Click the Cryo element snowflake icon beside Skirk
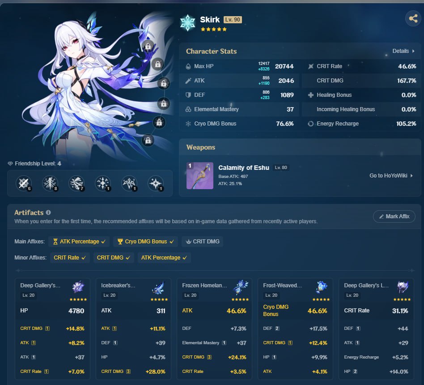The height and width of the screenshot is (385, 424). point(187,23)
